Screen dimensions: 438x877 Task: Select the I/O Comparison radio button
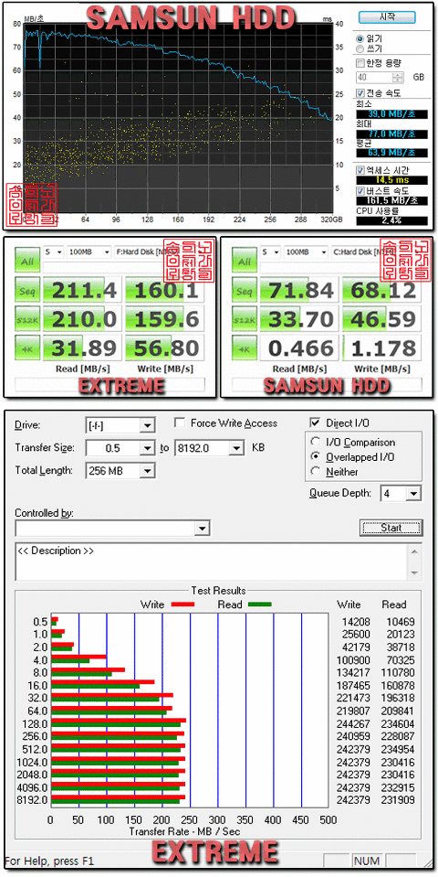click(x=315, y=442)
